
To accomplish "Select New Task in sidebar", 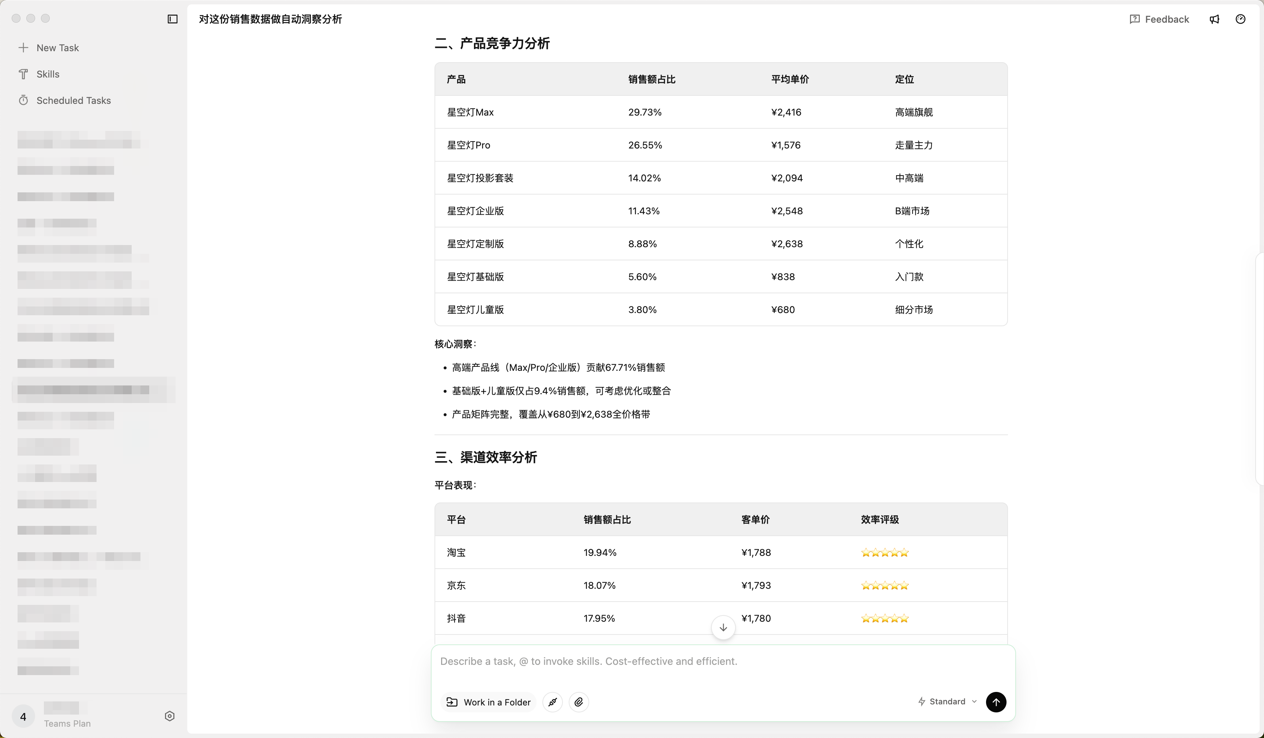I will tap(57, 48).
